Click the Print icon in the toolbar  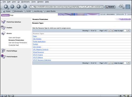point(121,6)
